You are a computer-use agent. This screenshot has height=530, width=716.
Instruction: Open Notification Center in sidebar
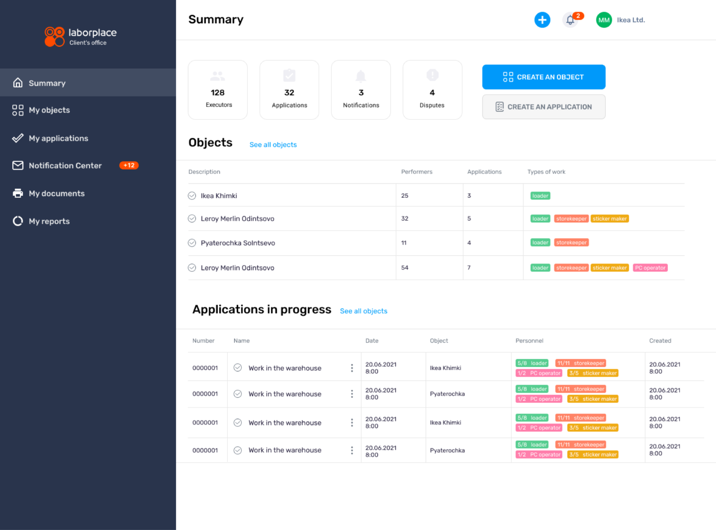tap(65, 166)
